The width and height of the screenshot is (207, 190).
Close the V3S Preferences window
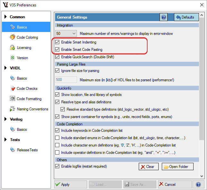[x=202, y=5]
